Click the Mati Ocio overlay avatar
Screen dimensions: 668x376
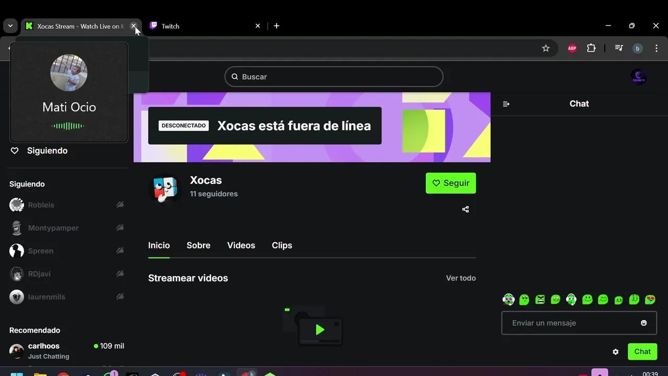tap(69, 73)
